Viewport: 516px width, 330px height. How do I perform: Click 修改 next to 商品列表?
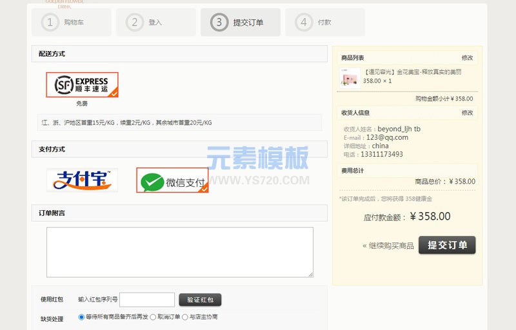(x=467, y=58)
